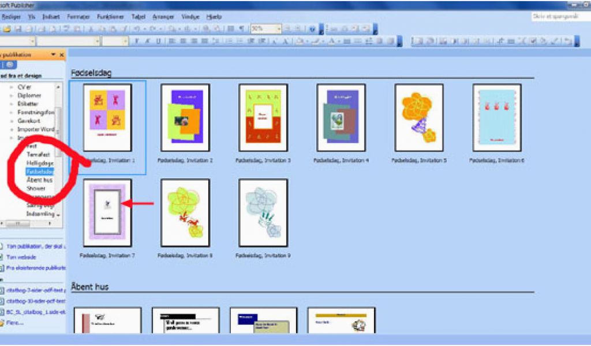Image resolution: width=591 pixels, height=346 pixels.
Task: Click the Center alignment icon
Action: coord(183,41)
